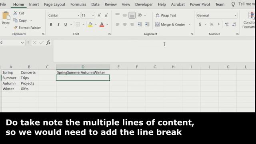Click the Increase Indent icon
The height and width of the screenshot is (144, 256).
147,24
